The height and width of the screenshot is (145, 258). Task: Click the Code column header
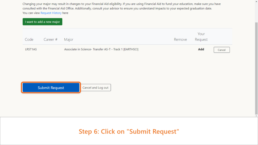point(29,40)
